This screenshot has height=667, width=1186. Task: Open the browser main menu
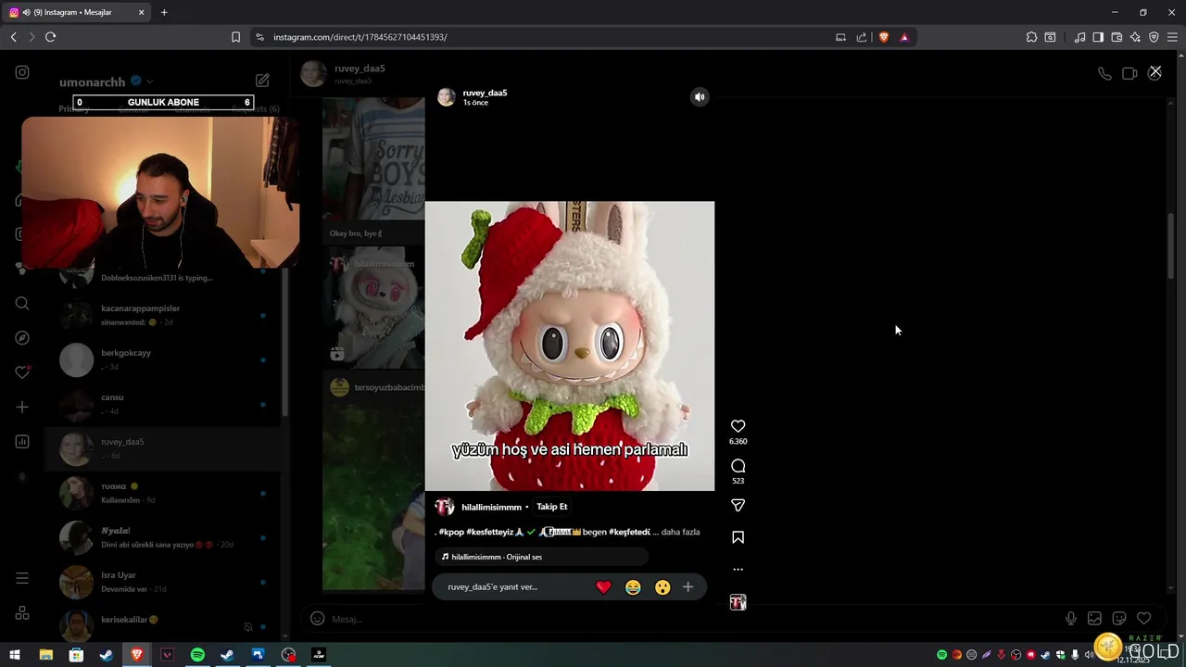point(1172,37)
